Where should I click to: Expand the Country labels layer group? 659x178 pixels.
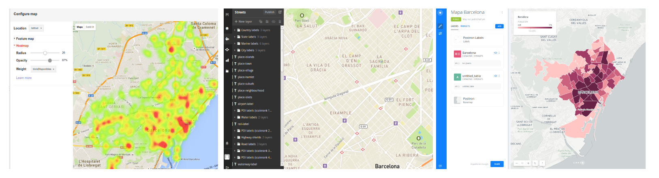[x=235, y=30]
